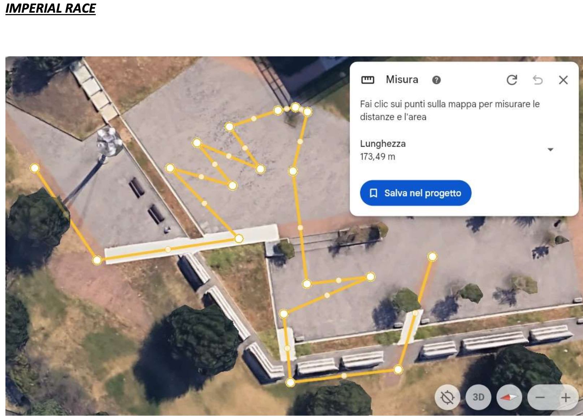Screen dimensions: 583x416
Task: Click the lowest yellow path vertex near the benches
Action: 290,382
